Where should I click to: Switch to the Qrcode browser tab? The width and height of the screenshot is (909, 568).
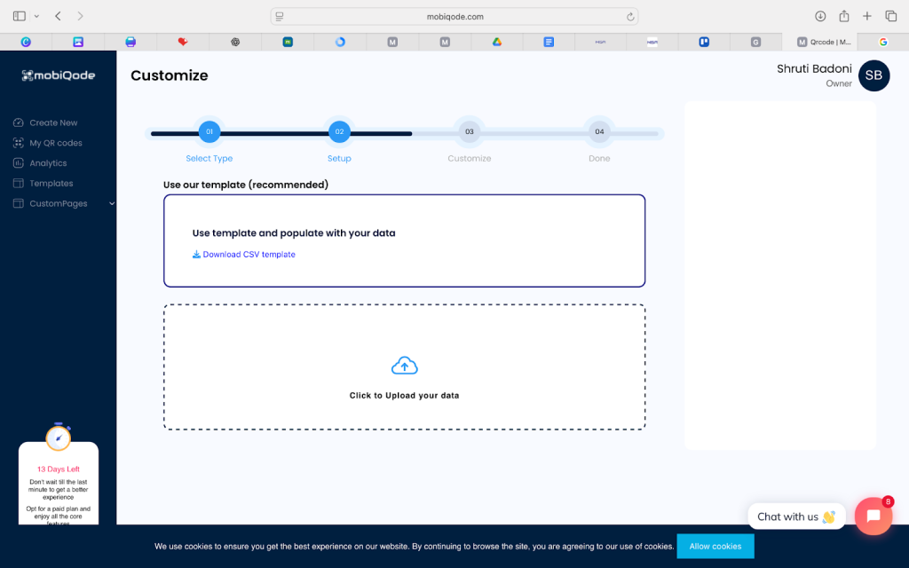(x=826, y=42)
